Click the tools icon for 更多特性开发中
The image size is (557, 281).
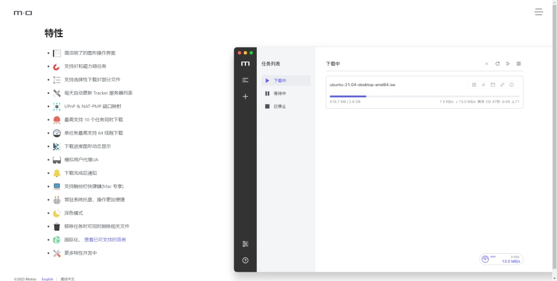pos(57,253)
